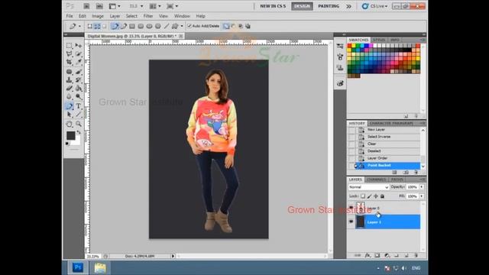
Task: Select the Rectangular Marquee tool
Action: click(70, 46)
